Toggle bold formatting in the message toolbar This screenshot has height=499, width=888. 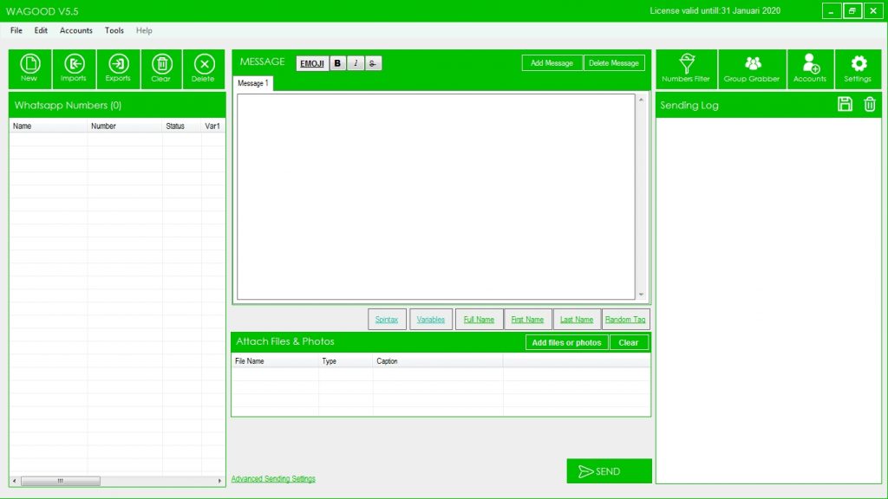337,63
